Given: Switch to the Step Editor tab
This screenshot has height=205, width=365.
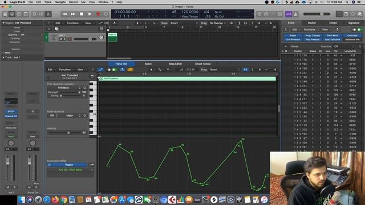Looking at the screenshot, I should 175,64.
